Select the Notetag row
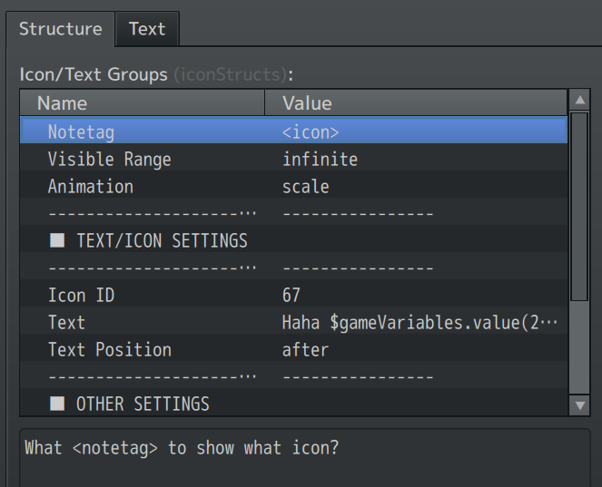The height and width of the screenshot is (487, 602). pyautogui.click(x=81, y=132)
